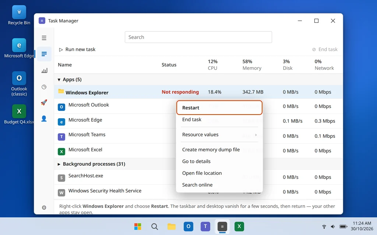Select the Budget Q4.xlsx desktop file
This screenshot has width=377, height=235.
19,115
